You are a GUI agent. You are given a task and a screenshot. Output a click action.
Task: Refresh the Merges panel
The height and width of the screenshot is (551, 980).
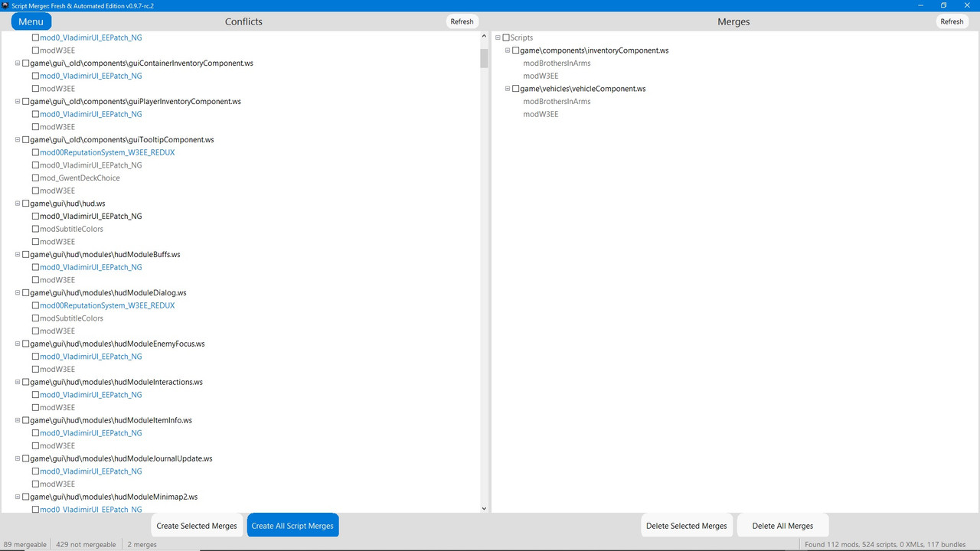[x=952, y=21]
